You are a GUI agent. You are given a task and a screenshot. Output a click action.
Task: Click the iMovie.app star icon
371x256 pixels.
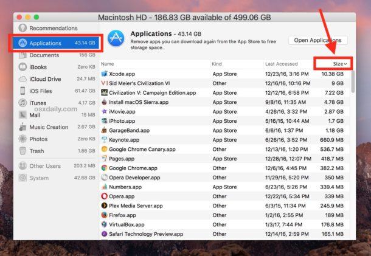point(105,111)
